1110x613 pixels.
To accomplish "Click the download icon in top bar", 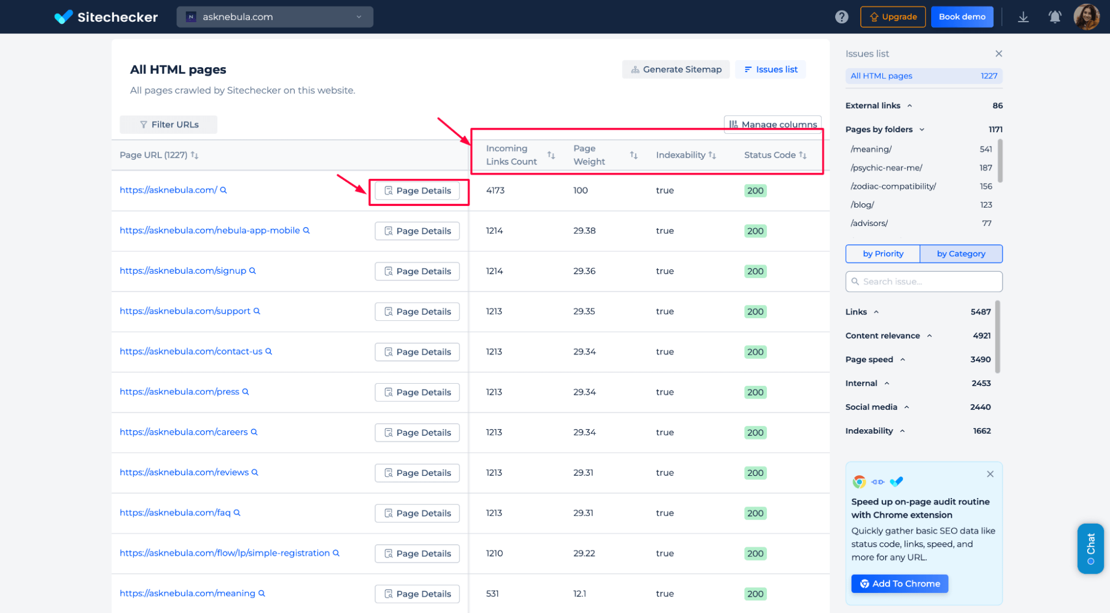I will (x=1023, y=17).
